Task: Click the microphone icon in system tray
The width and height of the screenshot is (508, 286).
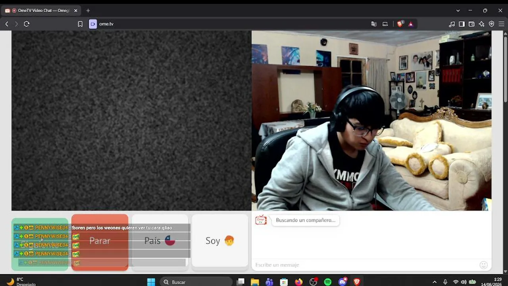Action: click(445, 282)
